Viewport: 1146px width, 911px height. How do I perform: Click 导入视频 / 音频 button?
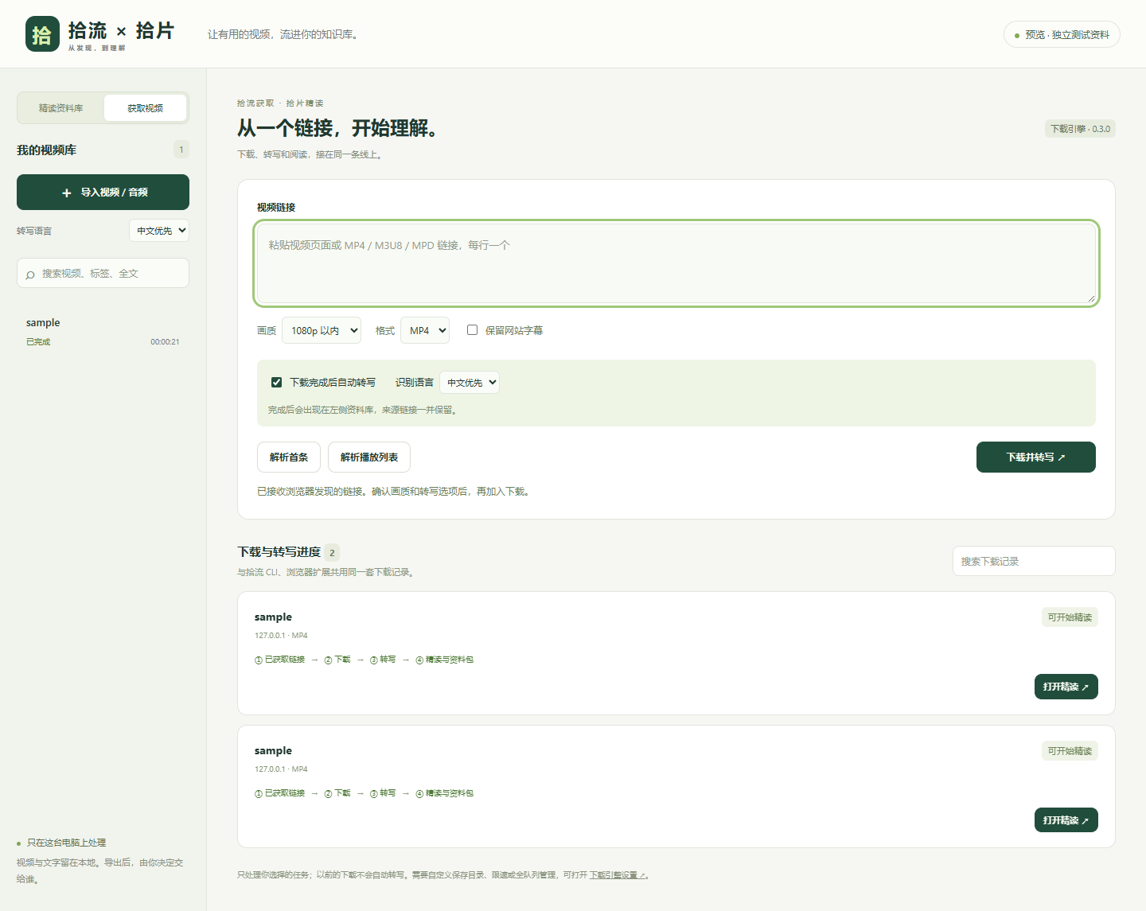click(x=103, y=193)
